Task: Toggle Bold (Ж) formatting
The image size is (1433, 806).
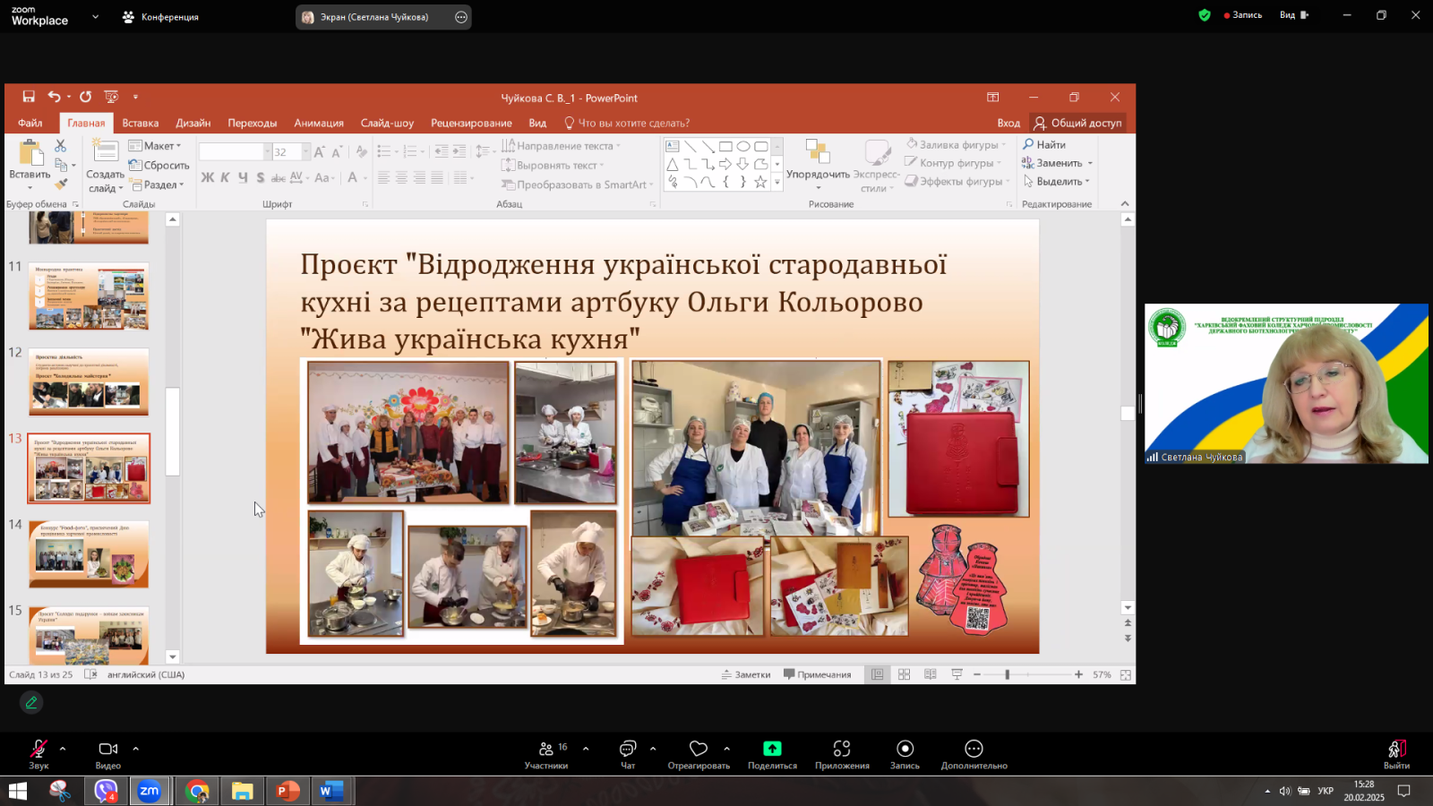Action: point(208,177)
